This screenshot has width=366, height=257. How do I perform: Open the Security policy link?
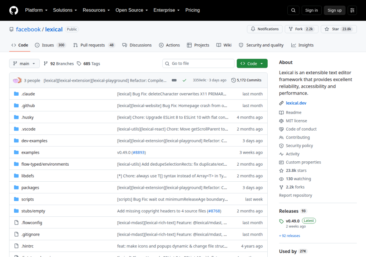(x=299, y=146)
